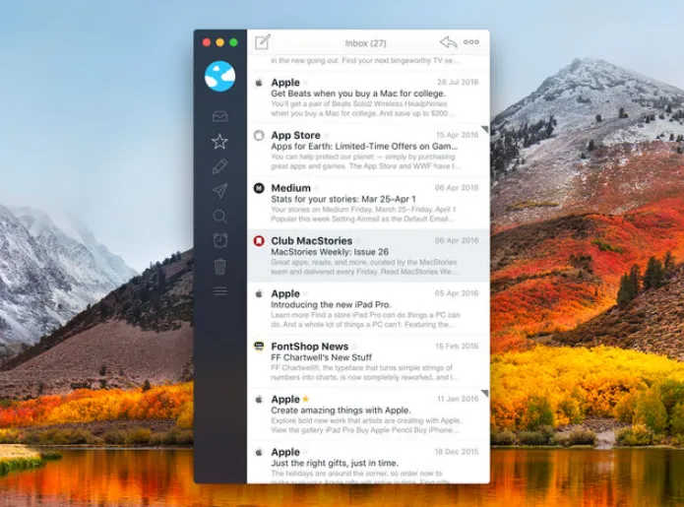Open 'MacStories Weekly: Issue 26' email

[368, 256]
